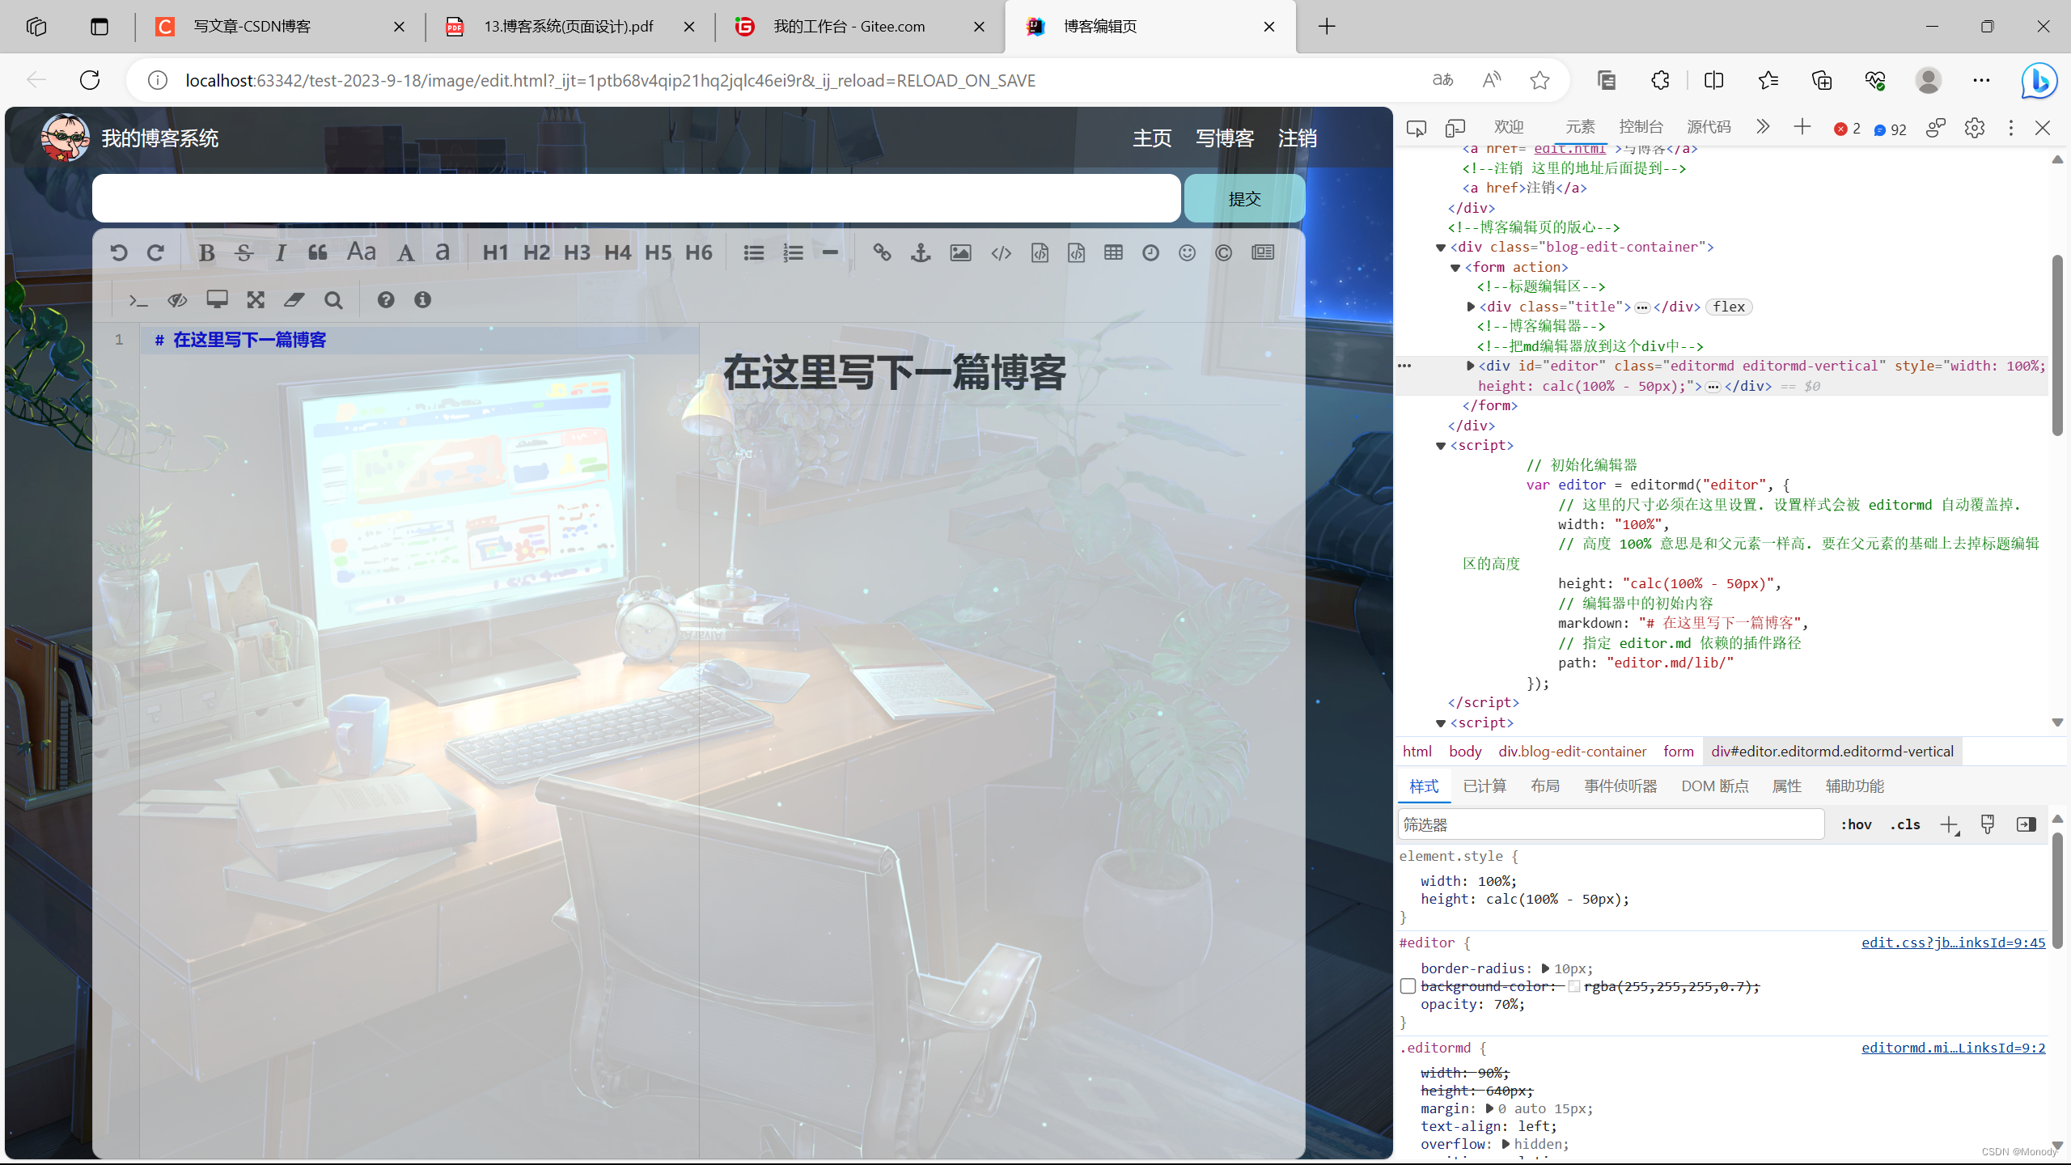This screenshot has width=2071, height=1165.
Task: Click 写博客 in the blog navbar
Action: point(1225,138)
